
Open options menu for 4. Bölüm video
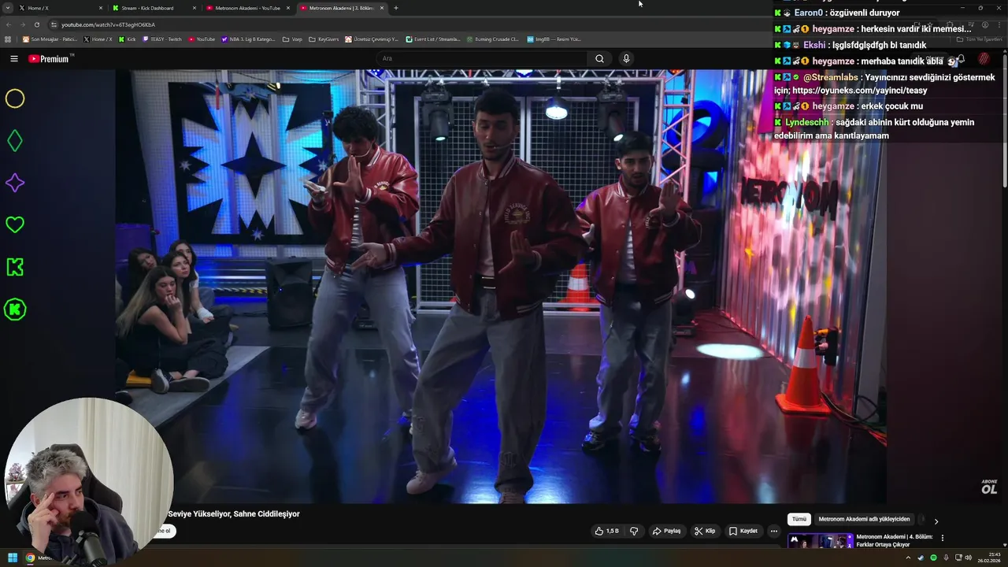pyautogui.click(x=942, y=538)
